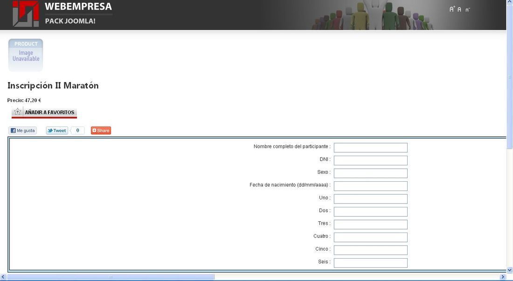The height and width of the screenshot is (281, 513).
Task: Open the Product Image Unavailable thumbnail
Action: pos(26,55)
